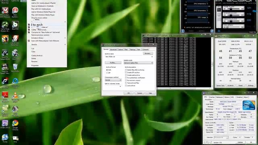Open the FE 2010 desktop shortcut

(5, 39)
